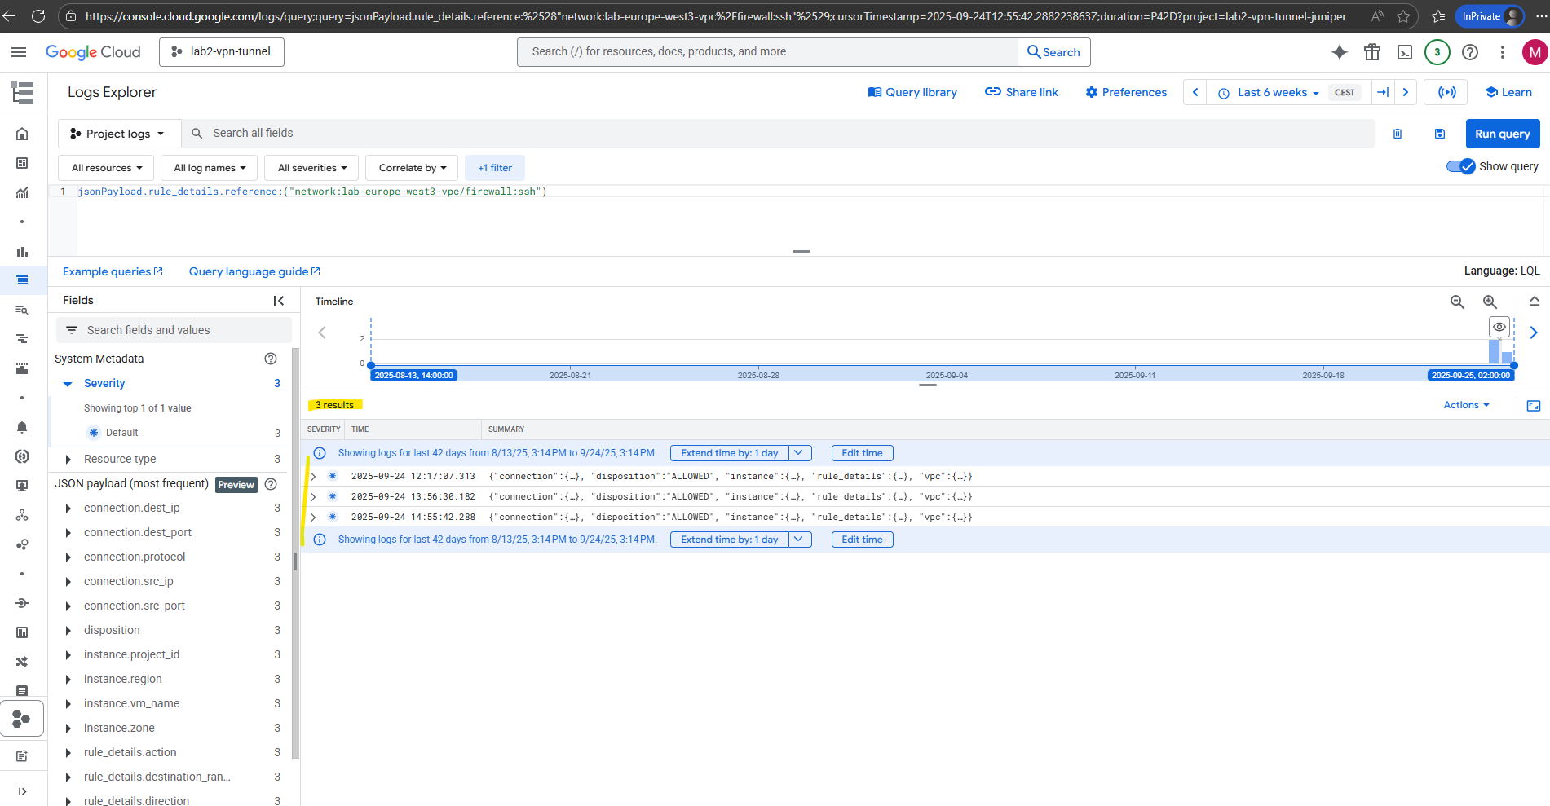The height and width of the screenshot is (806, 1550).
Task: Open the Query language guide link
Action: 254,271
